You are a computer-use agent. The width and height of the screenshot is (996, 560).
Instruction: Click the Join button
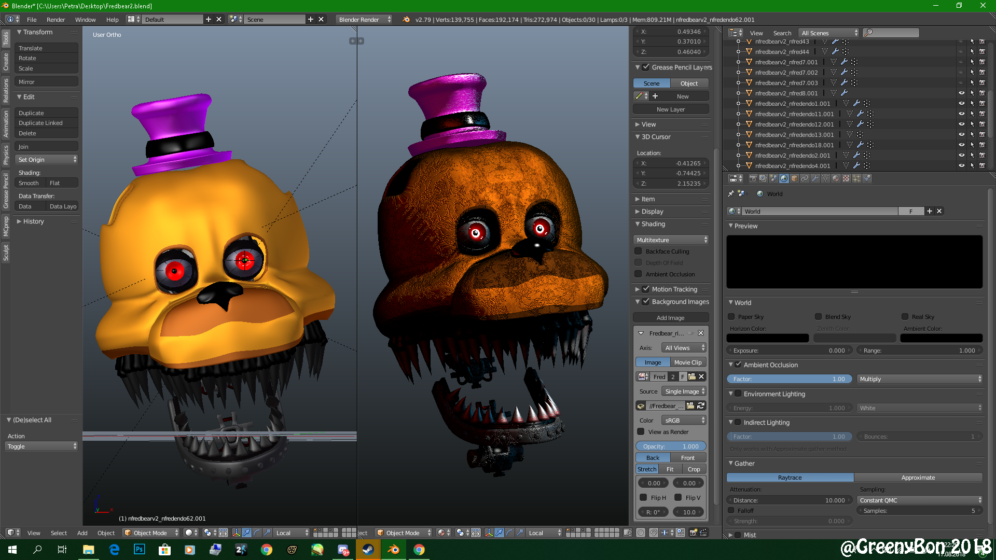(46, 147)
